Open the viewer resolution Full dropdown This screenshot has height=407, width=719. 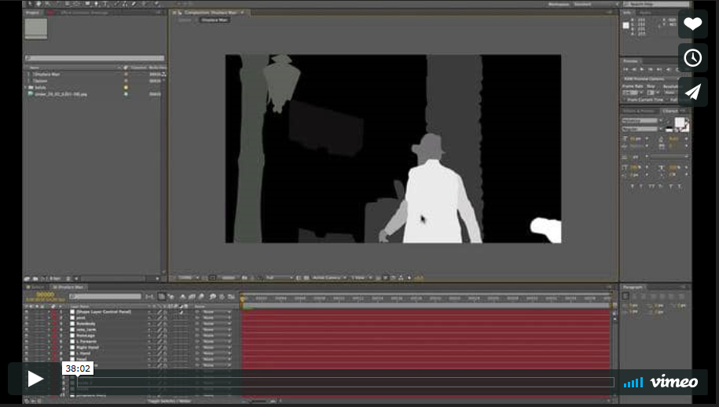(279, 278)
